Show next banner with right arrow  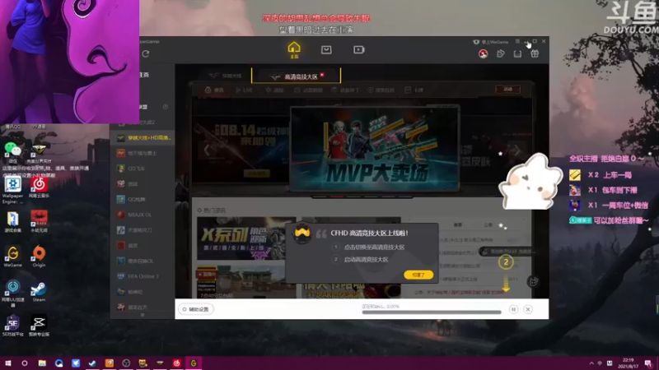click(517, 150)
